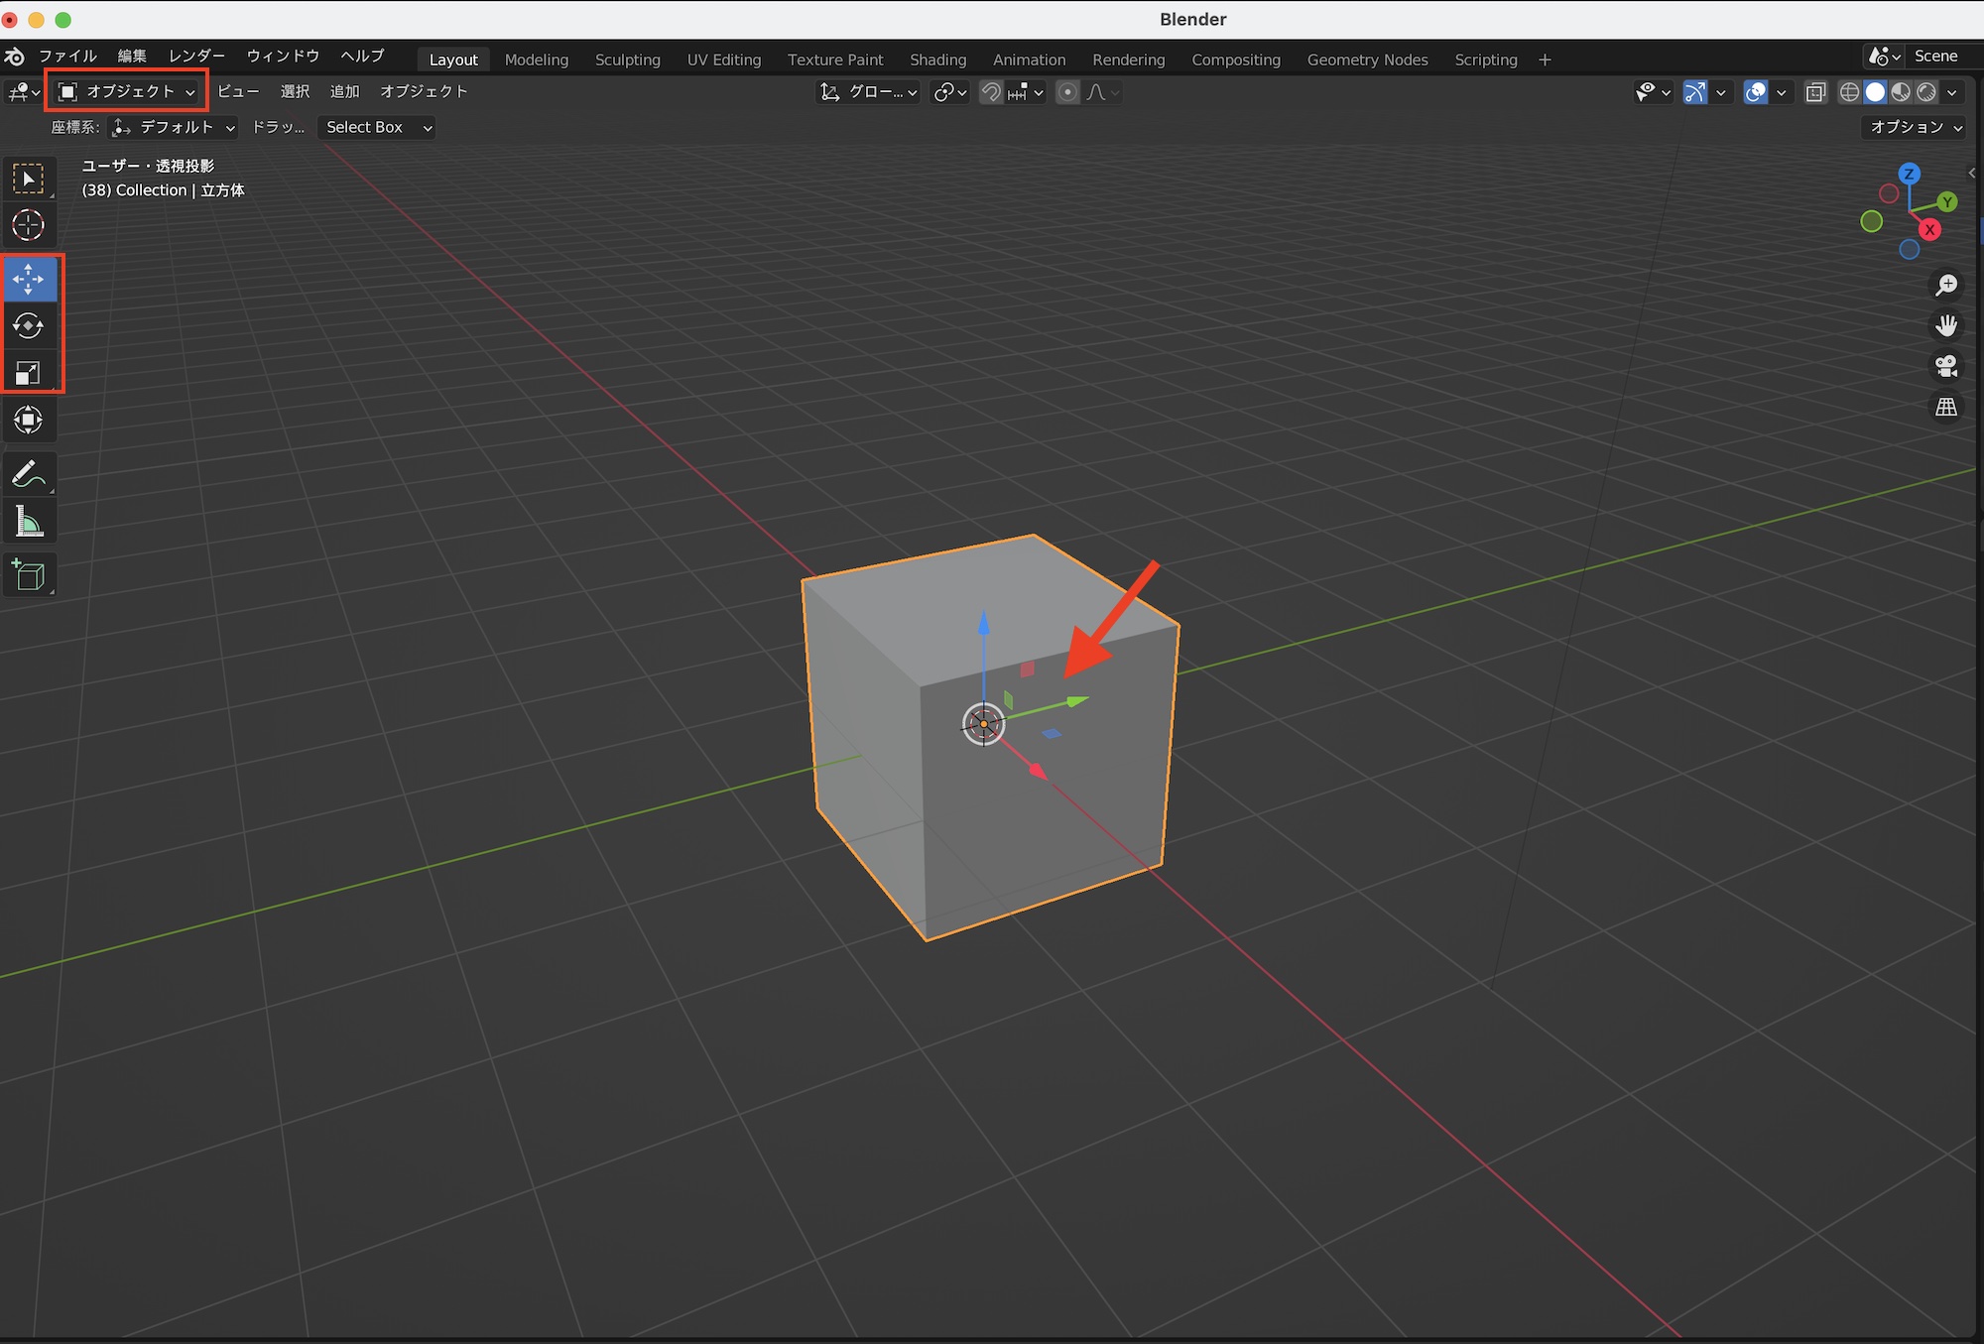Select the Measure tool
Image resolution: width=1984 pixels, height=1344 pixels.
tap(30, 520)
